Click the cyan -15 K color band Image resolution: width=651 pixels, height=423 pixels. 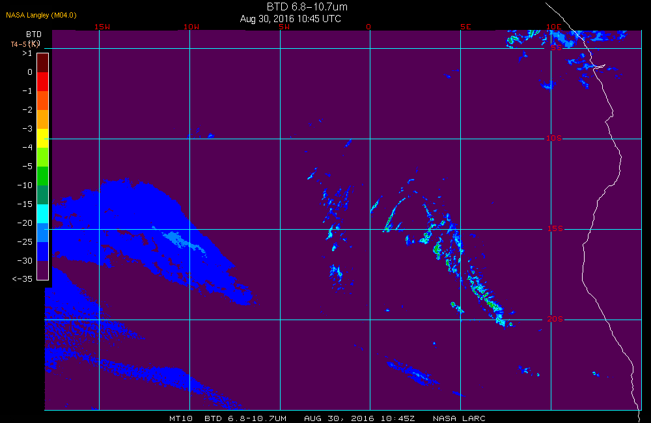point(43,214)
